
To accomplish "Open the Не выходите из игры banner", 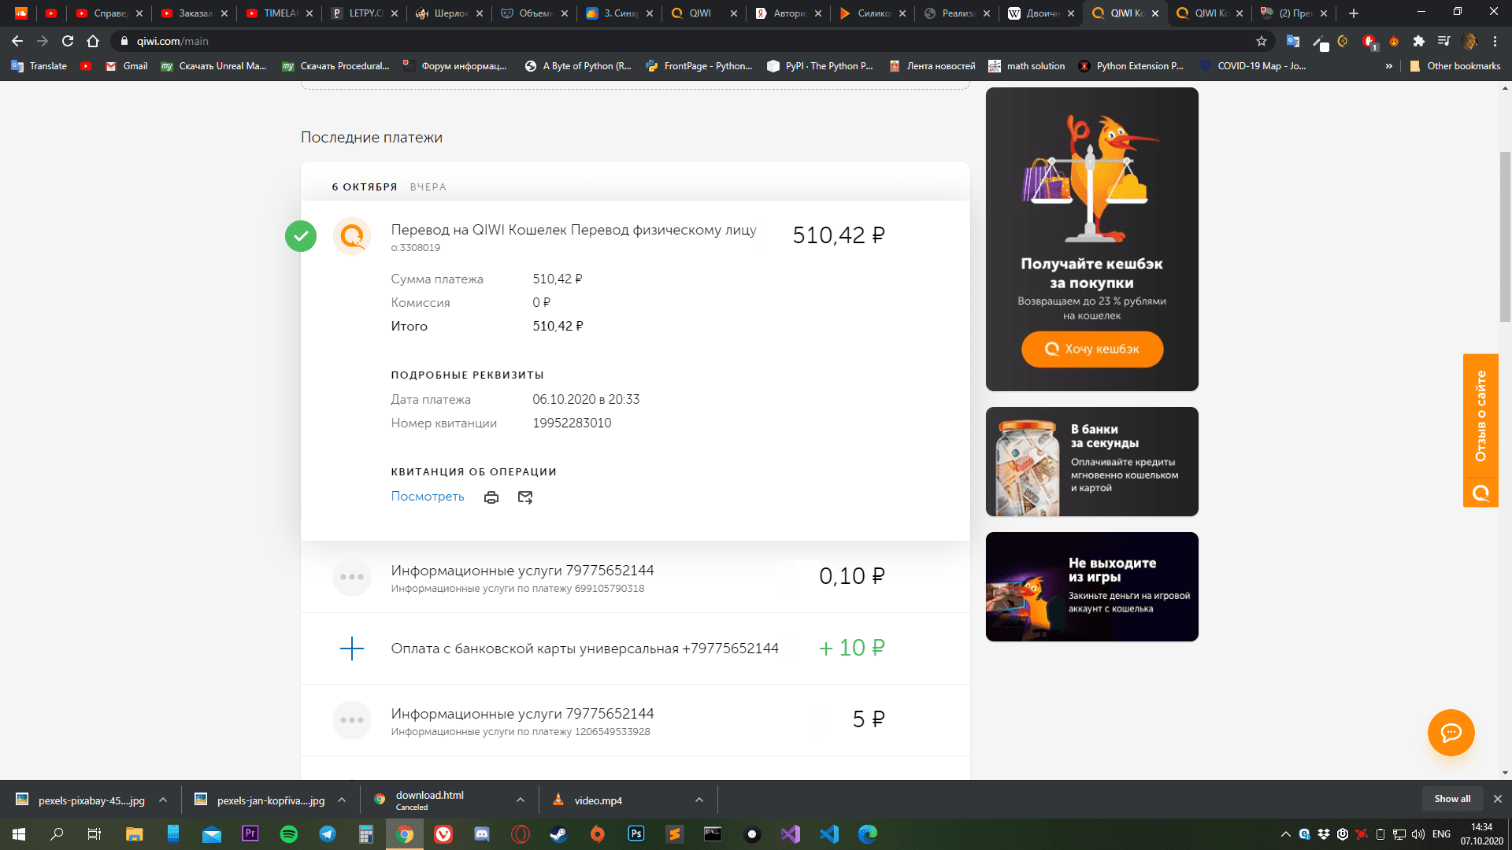I will point(1091,586).
